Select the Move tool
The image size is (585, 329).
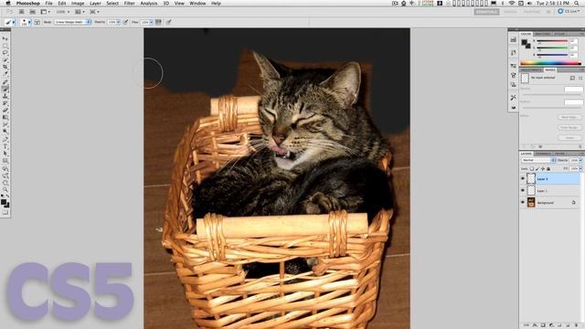[5, 38]
